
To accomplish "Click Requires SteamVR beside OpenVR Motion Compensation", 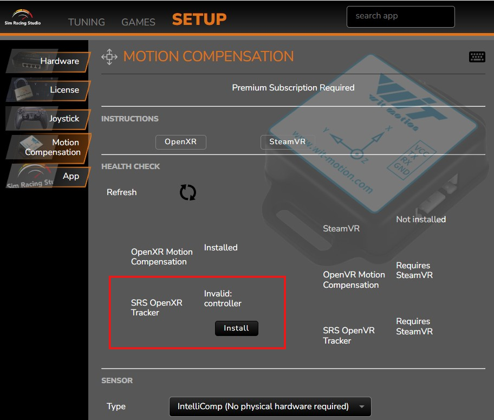I will [x=414, y=270].
